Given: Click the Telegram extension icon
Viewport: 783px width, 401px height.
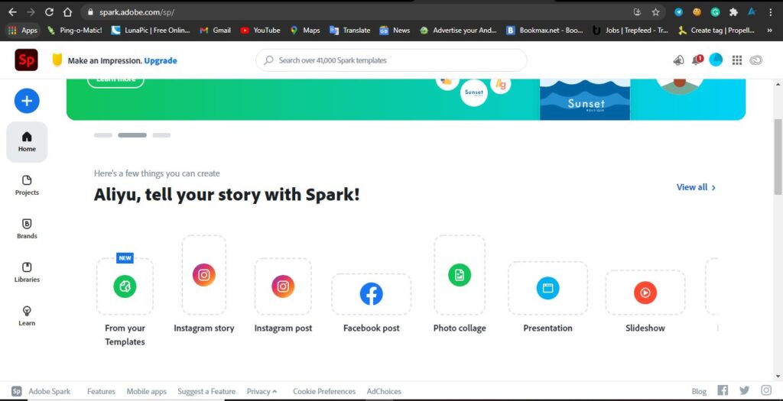Looking at the screenshot, I should click(678, 12).
